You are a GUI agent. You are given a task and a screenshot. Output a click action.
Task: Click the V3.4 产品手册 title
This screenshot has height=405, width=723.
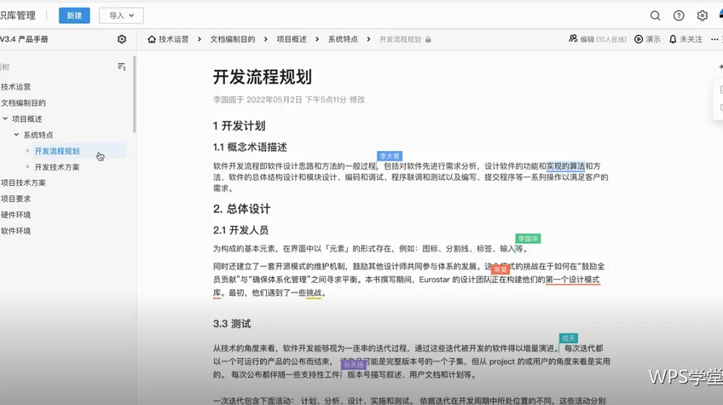24,39
